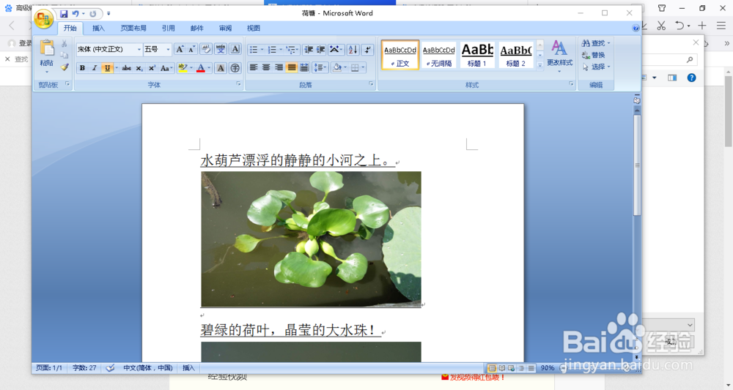The width and height of the screenshot is (733, 390).
Task: Open the font size dropdown
Action: coord(169,50)
